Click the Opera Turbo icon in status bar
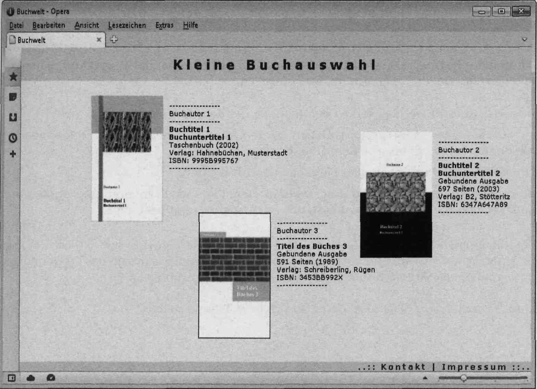 point(51,378)
